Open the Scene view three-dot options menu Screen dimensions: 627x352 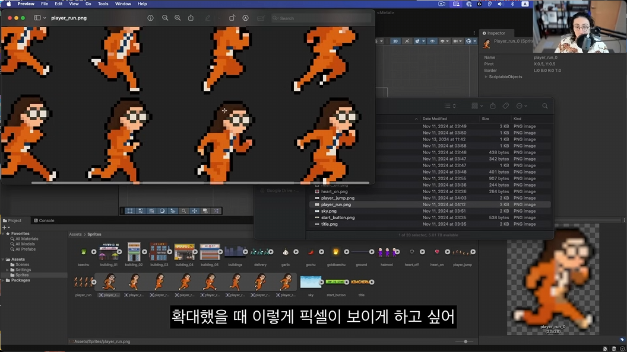[474, 33]
